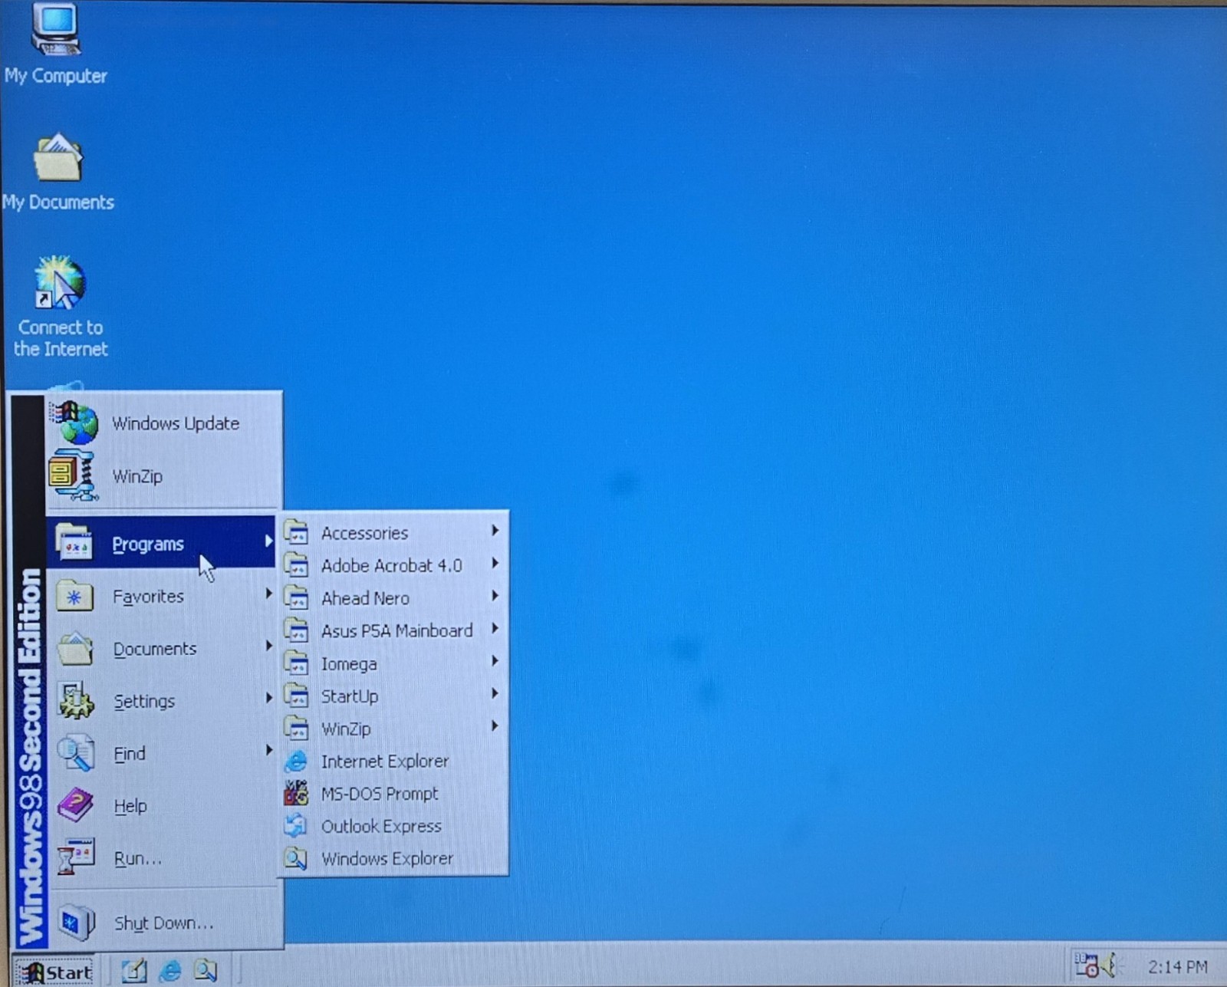The height and width of the screenshot is (987, 1227).
Task: Expand the Iomega program group
Action: point(392,663)
